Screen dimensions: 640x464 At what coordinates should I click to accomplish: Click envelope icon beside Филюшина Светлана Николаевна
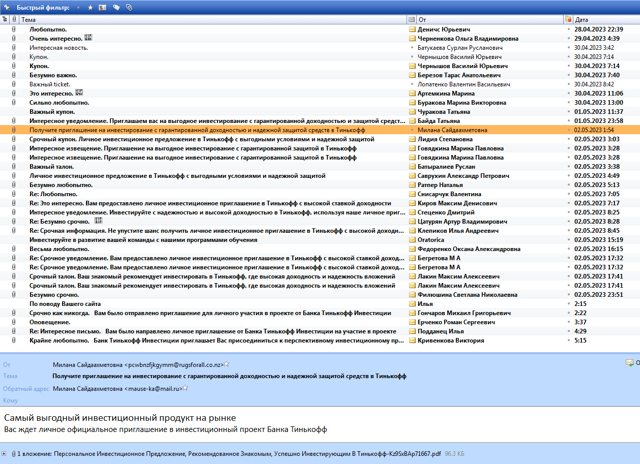(412, 295)
